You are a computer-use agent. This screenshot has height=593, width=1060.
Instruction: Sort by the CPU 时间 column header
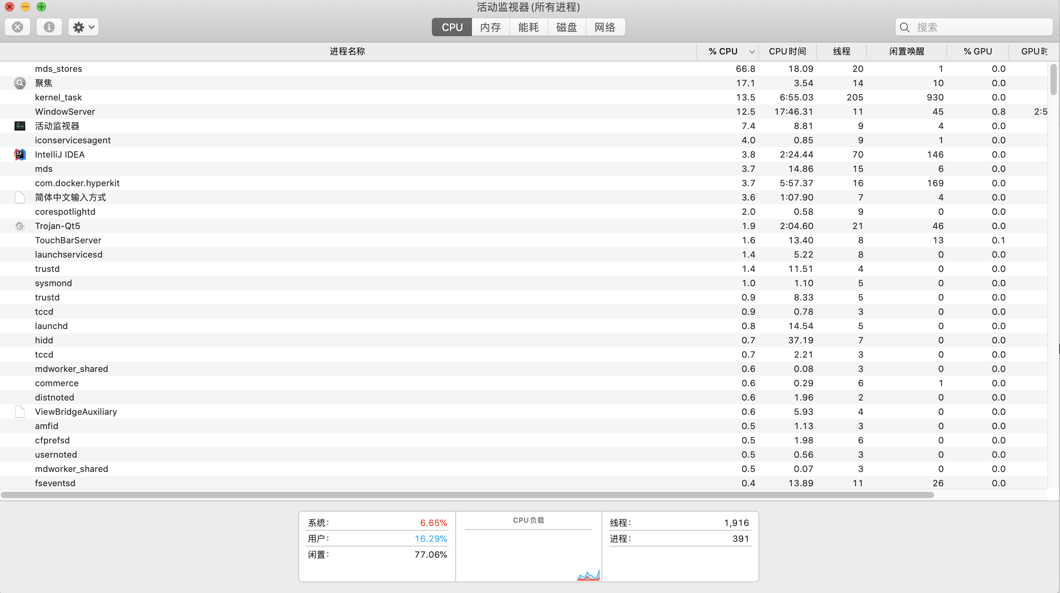click(787, 52)
